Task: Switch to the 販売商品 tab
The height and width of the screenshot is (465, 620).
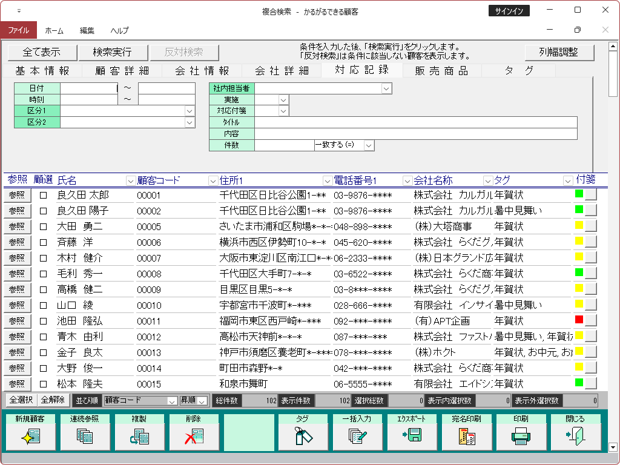Action: click(441, 71)
